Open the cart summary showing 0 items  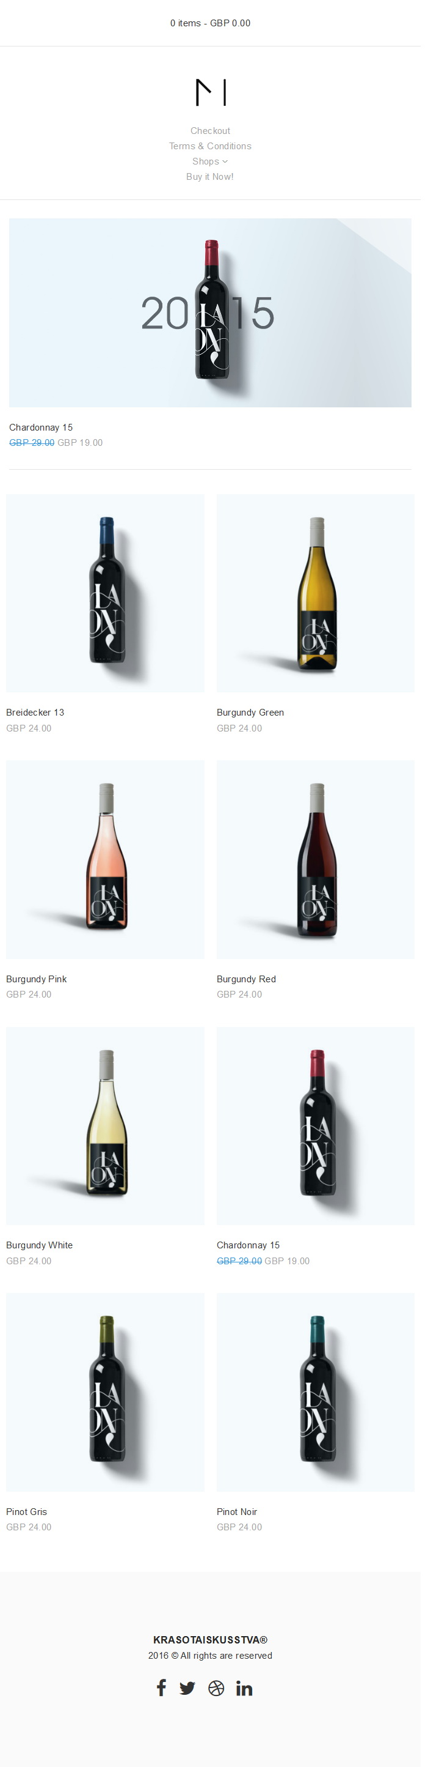point(210,23)
